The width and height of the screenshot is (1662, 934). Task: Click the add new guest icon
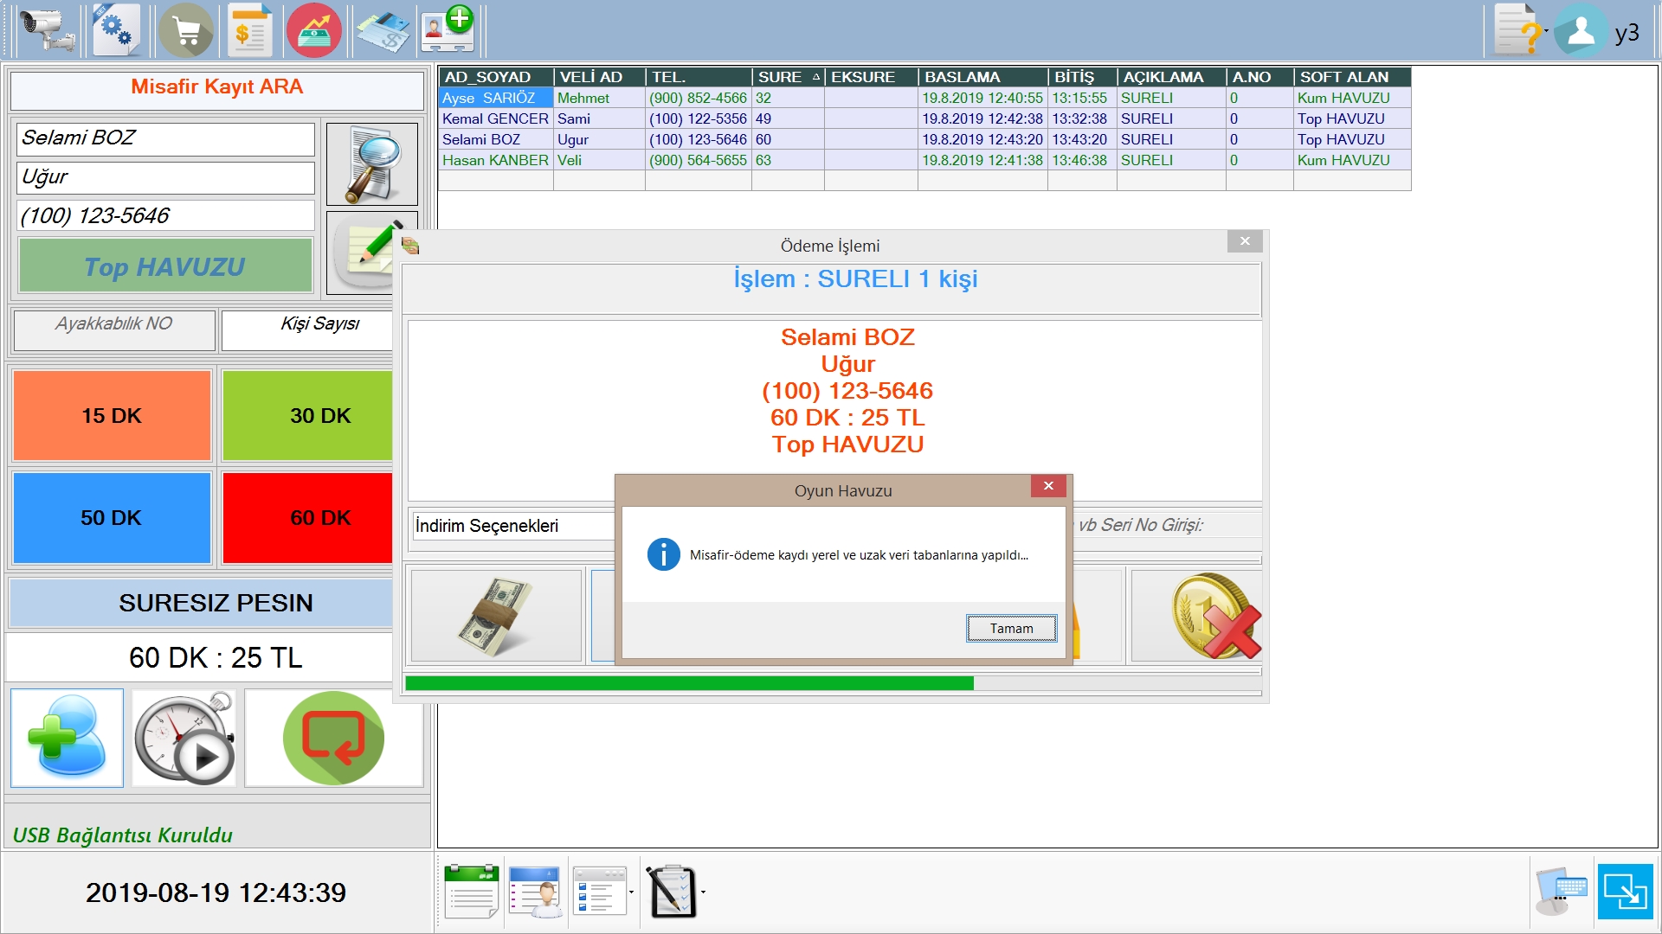point(67,739)
